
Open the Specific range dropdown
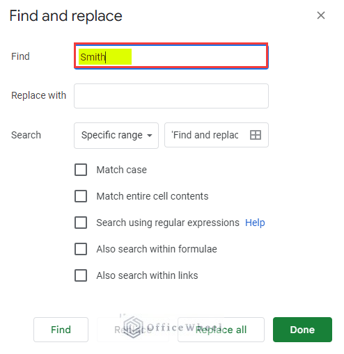pyautogui.click(x=116, y=136)
